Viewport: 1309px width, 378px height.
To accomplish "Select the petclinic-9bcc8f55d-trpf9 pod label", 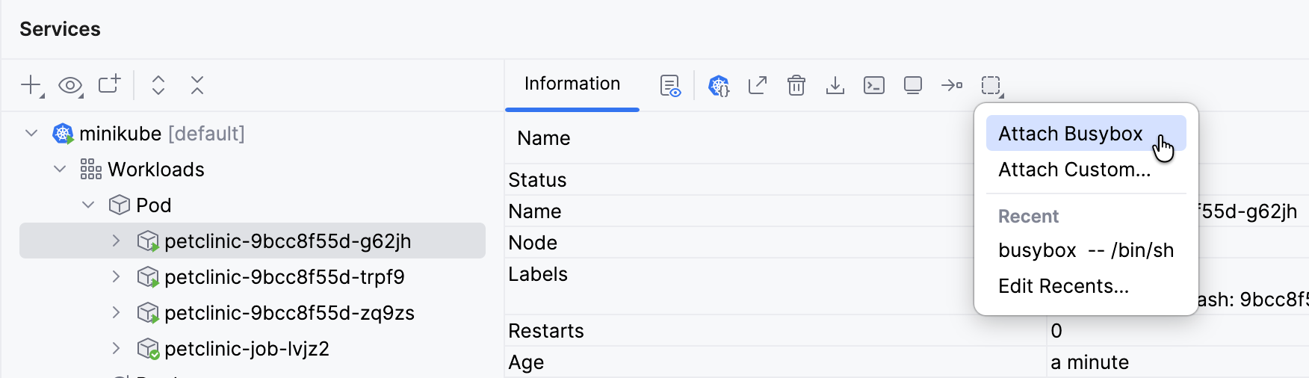I will tap(285, 277).
